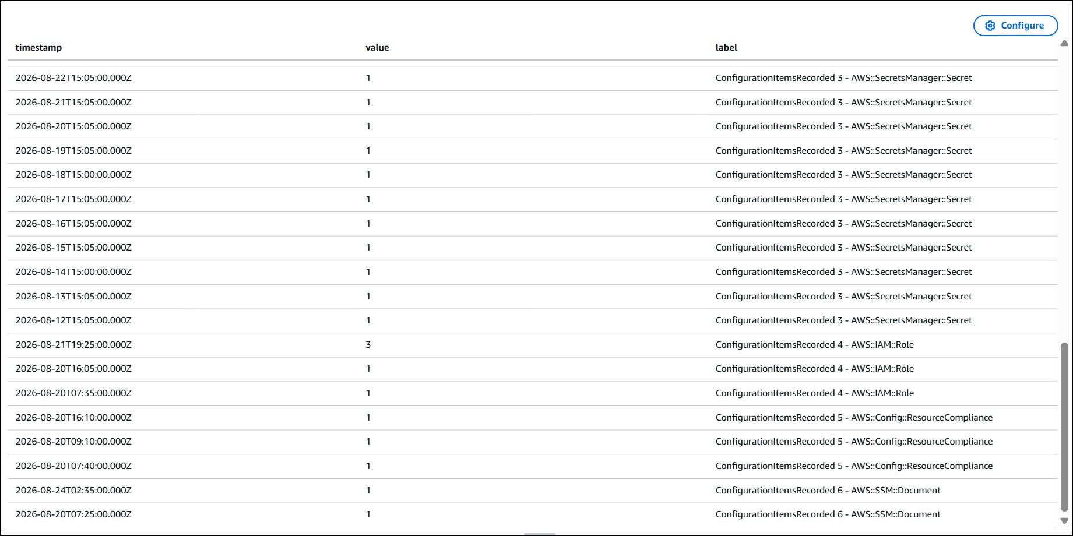The height and width of the screenshot is (536, 1073).
Task: Click the label column header
Action: 726,48
